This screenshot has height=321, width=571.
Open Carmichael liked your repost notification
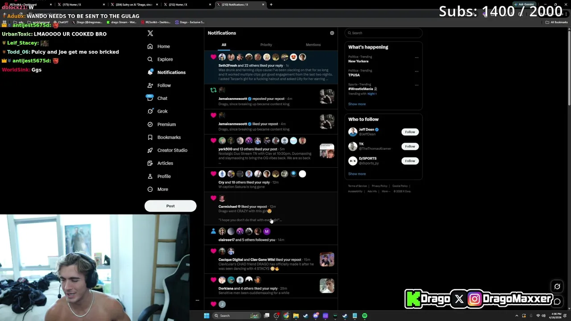tap(271, 209)
